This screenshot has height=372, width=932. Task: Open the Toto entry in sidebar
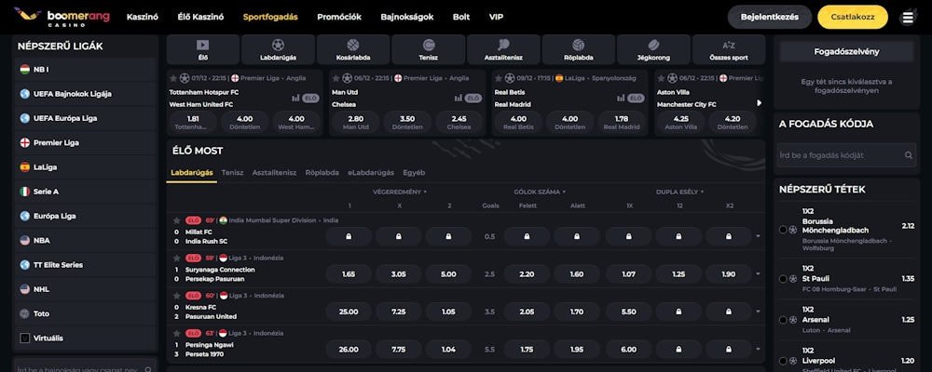pos(86,313)
